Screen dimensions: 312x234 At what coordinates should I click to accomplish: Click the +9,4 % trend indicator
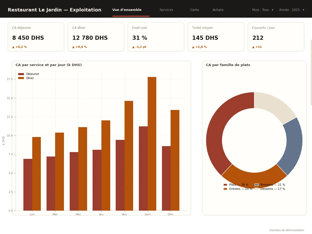[80, 47]
